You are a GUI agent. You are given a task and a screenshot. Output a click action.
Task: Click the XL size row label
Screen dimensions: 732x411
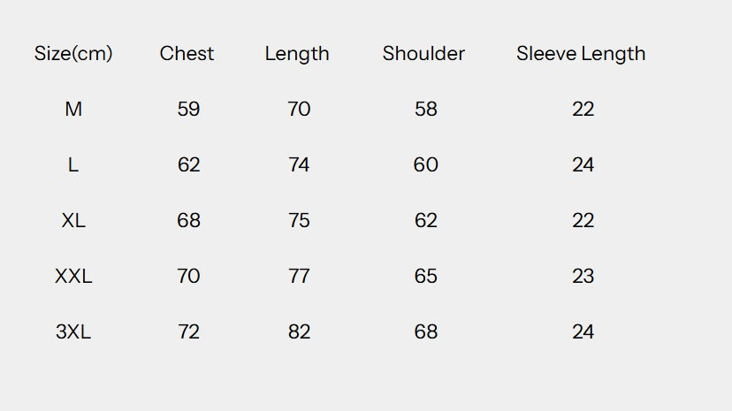(x=73, y=220)
